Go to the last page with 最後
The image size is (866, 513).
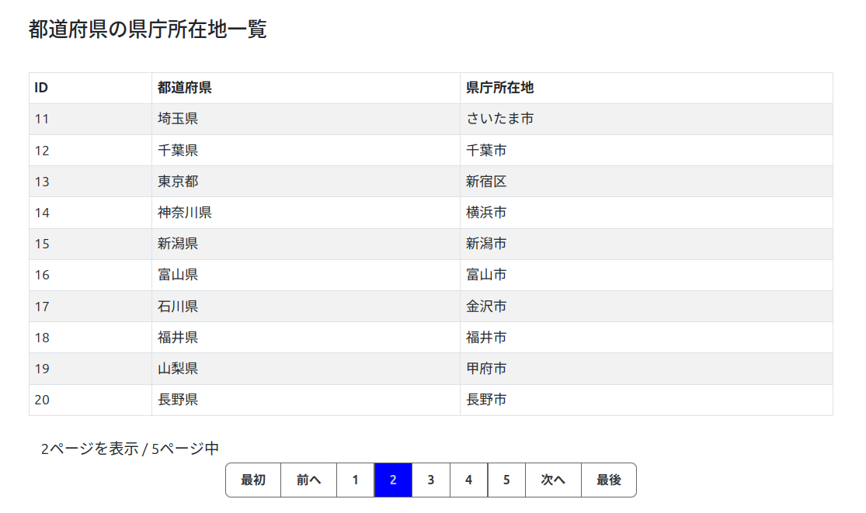click(609, 480)
